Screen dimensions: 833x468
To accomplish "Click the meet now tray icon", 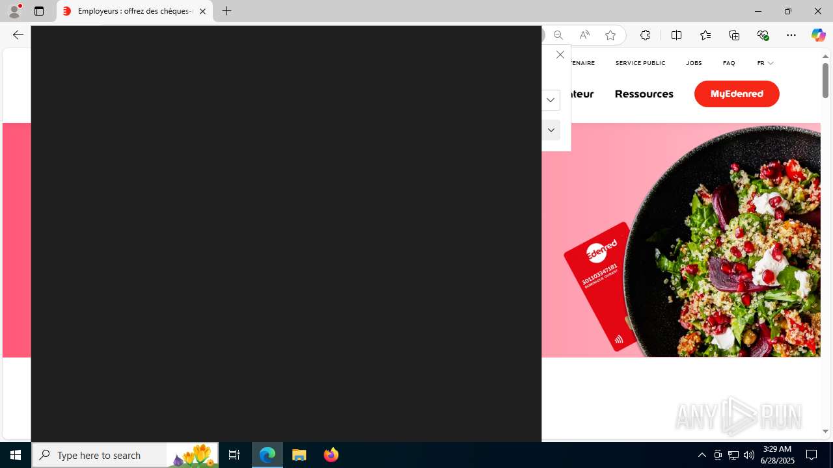I will pyautogui.click(x=718, y=455).
